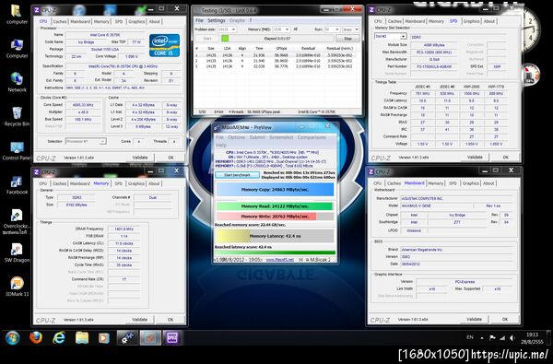Open Windows Media Player taskbar icon
This screenshot has height=364, width=553.
pyautogui.click(x=103, y=338)
